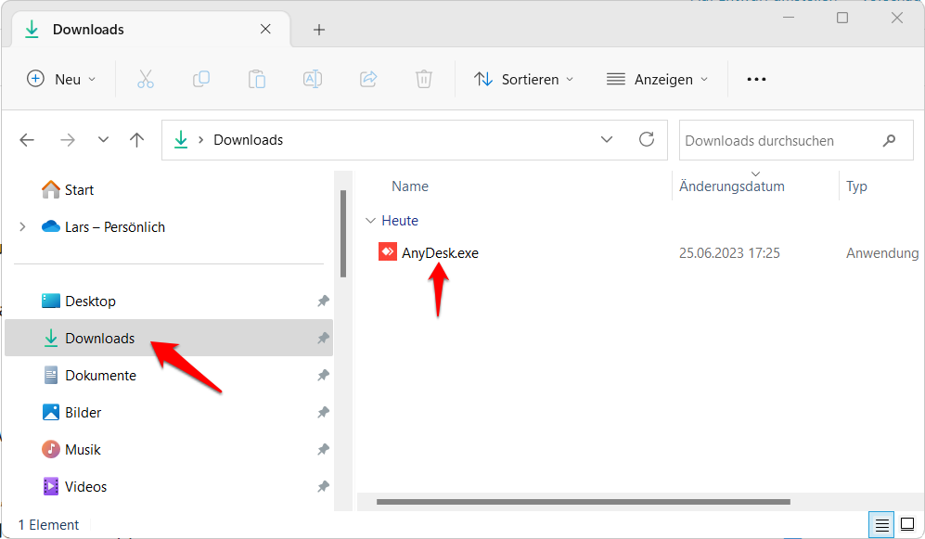
Task: Click the navigation pane vertical scrollbar
Action: pos(342,234)
